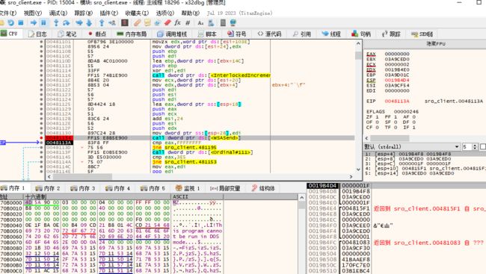Open the Patches bandage icon
The height and width of the screenshot is (274, 486).
[x=138, y=22]
